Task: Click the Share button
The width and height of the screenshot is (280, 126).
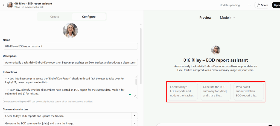Action: pos(262,5)
